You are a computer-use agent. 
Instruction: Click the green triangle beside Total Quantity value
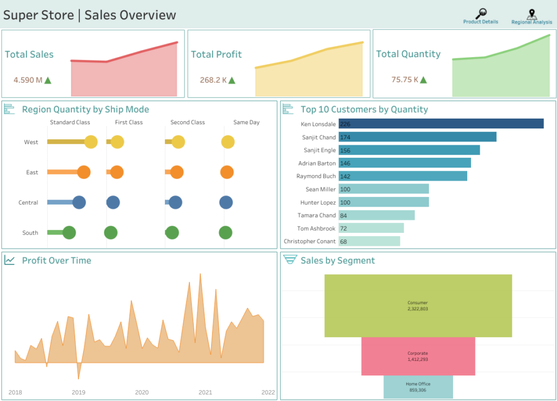(x=423, y=80)
